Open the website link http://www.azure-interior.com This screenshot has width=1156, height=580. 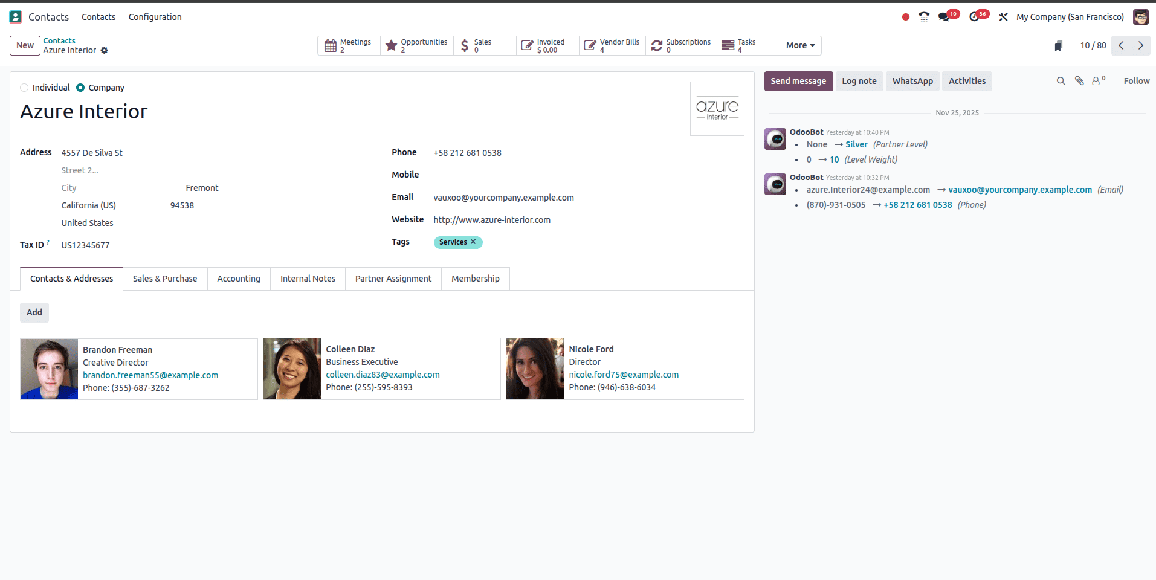tap(491, 219)
